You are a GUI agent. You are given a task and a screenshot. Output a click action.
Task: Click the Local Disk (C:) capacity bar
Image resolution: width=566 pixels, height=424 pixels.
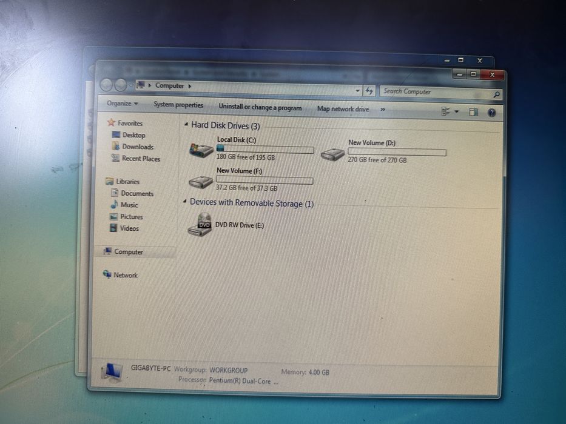[x=265, y=149]
